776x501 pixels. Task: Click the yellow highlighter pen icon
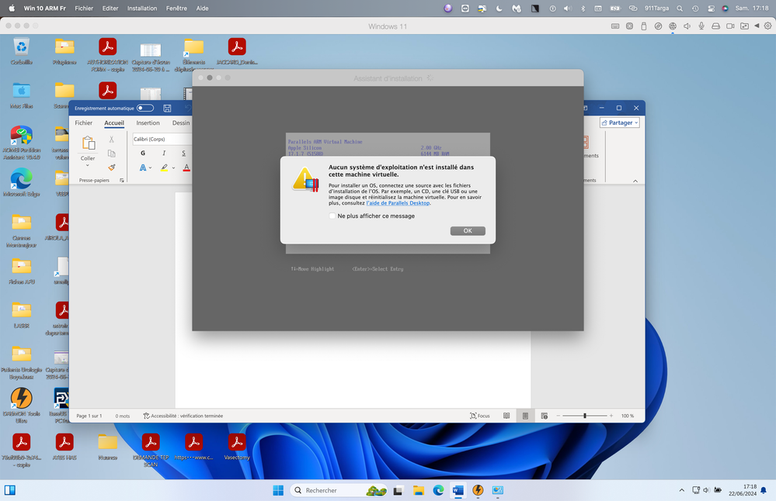pyautogui.click(x=164, y=168)
